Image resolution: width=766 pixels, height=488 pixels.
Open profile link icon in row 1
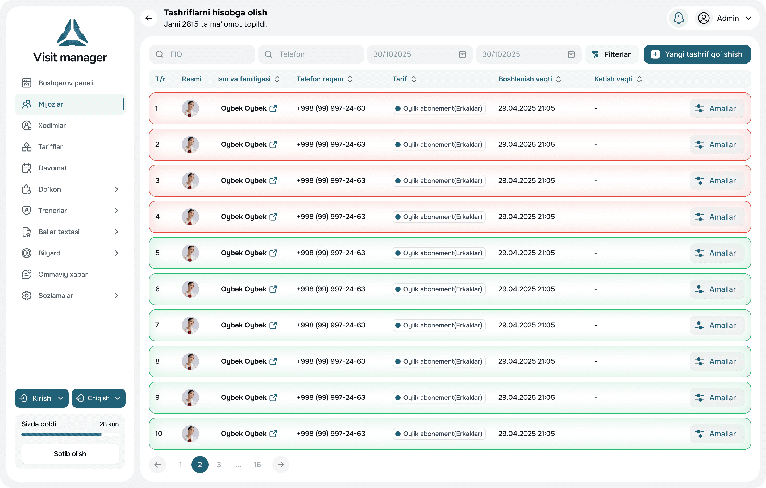pyautogui.click(x=273, y=108)
